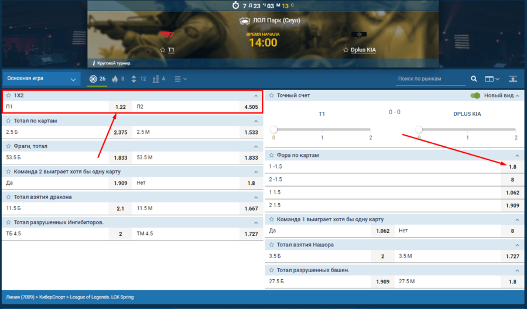The width and height of the screenshot is (527, 309).
Task: Click the T1 score slider handle
Action: click(273, 129)
